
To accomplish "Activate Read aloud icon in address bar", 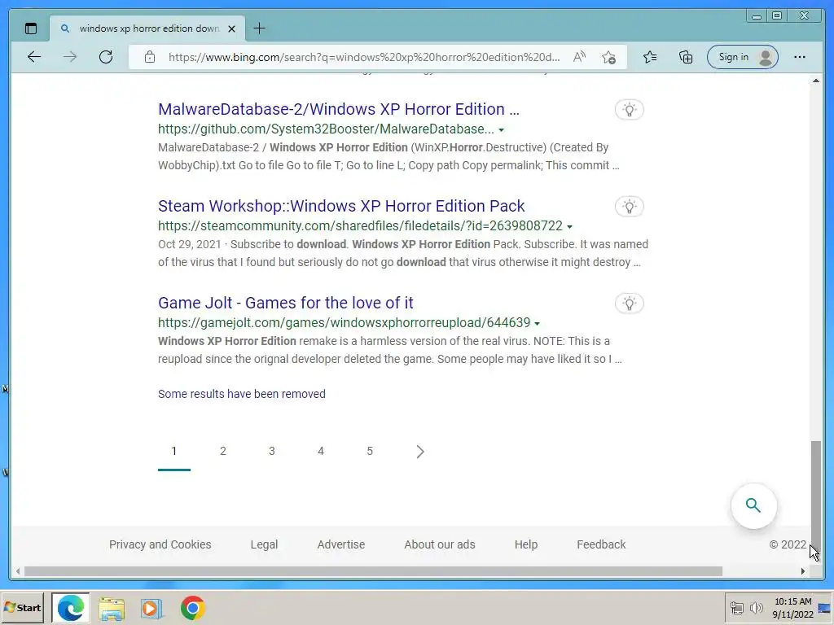I will pos(579,57).
